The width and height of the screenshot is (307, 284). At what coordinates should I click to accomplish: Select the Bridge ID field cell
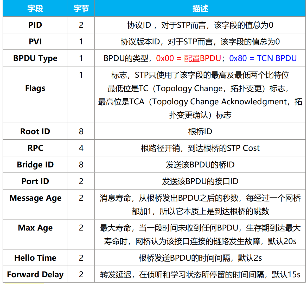(35, 165)
